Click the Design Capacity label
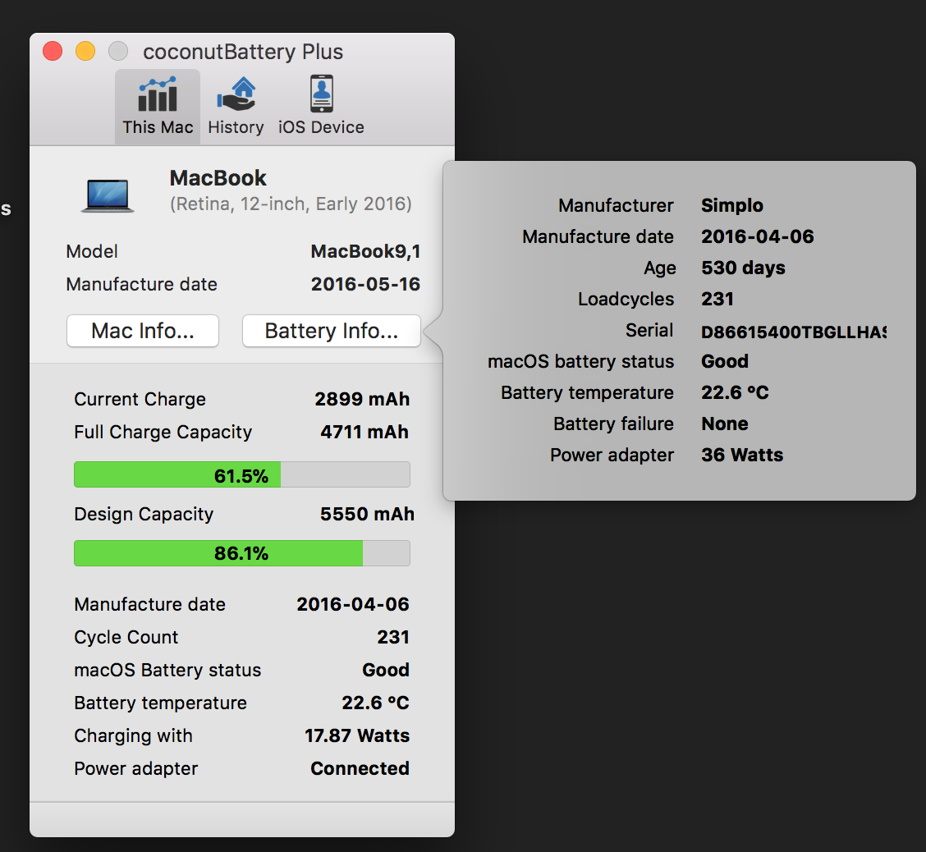This screenshot has height=852, width=926. [x=144, y=515]
